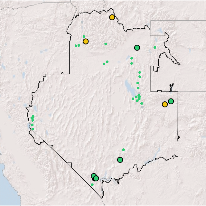Screen dimensions: 206x206
Task: Select the southernmost small green dot on the map
Action: (92, 185)
